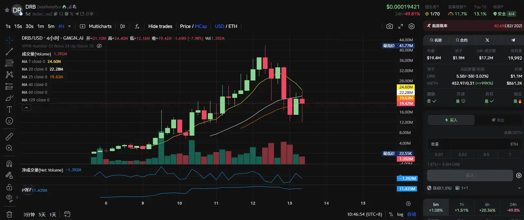This screenshot has width=524, height=220.
Task: Switch to the 卖出 sell tab
Action: point(498,120)
